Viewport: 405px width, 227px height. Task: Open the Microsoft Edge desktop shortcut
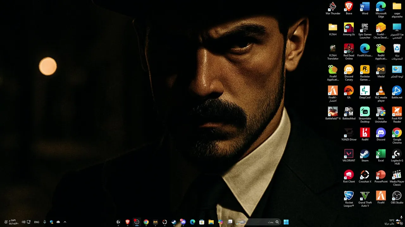(381, 10)
